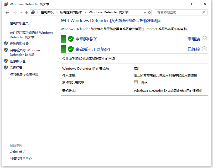213x168 pixels.
Task: Minimize the firewall window
Action: pyautogui.click(x=181, y=4)
